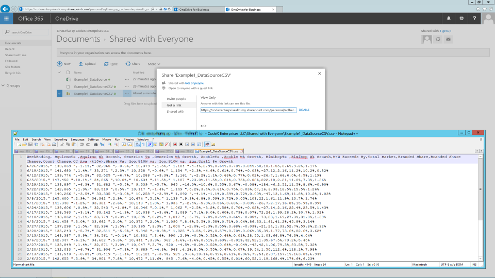Select Invite people in the Share dialog
The height and width of the screenshot is (278, 495).
coord(176,99)
